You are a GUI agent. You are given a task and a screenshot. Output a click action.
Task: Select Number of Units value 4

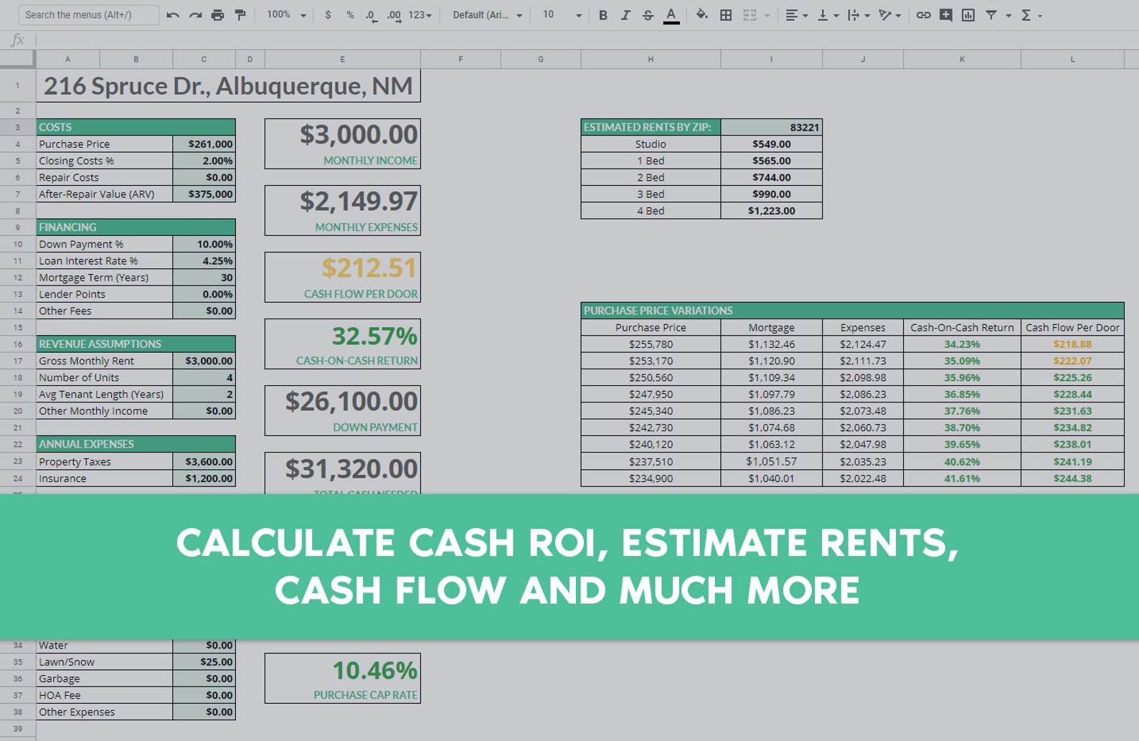coord(204,377)
